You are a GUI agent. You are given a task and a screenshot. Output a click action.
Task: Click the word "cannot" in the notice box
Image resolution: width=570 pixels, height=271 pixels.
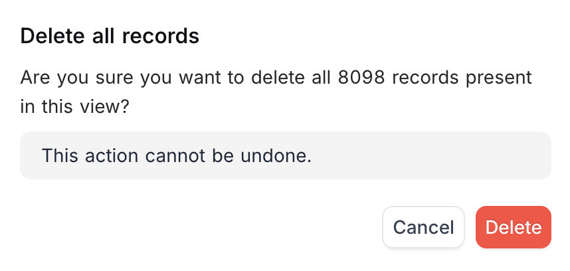[170, 155]
